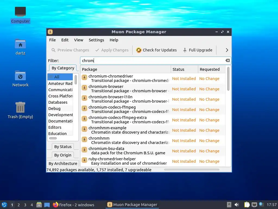Viewport: 278px width, 209px height.
Task: Click the package list vertical scrollbar
Action: (228, 79)
